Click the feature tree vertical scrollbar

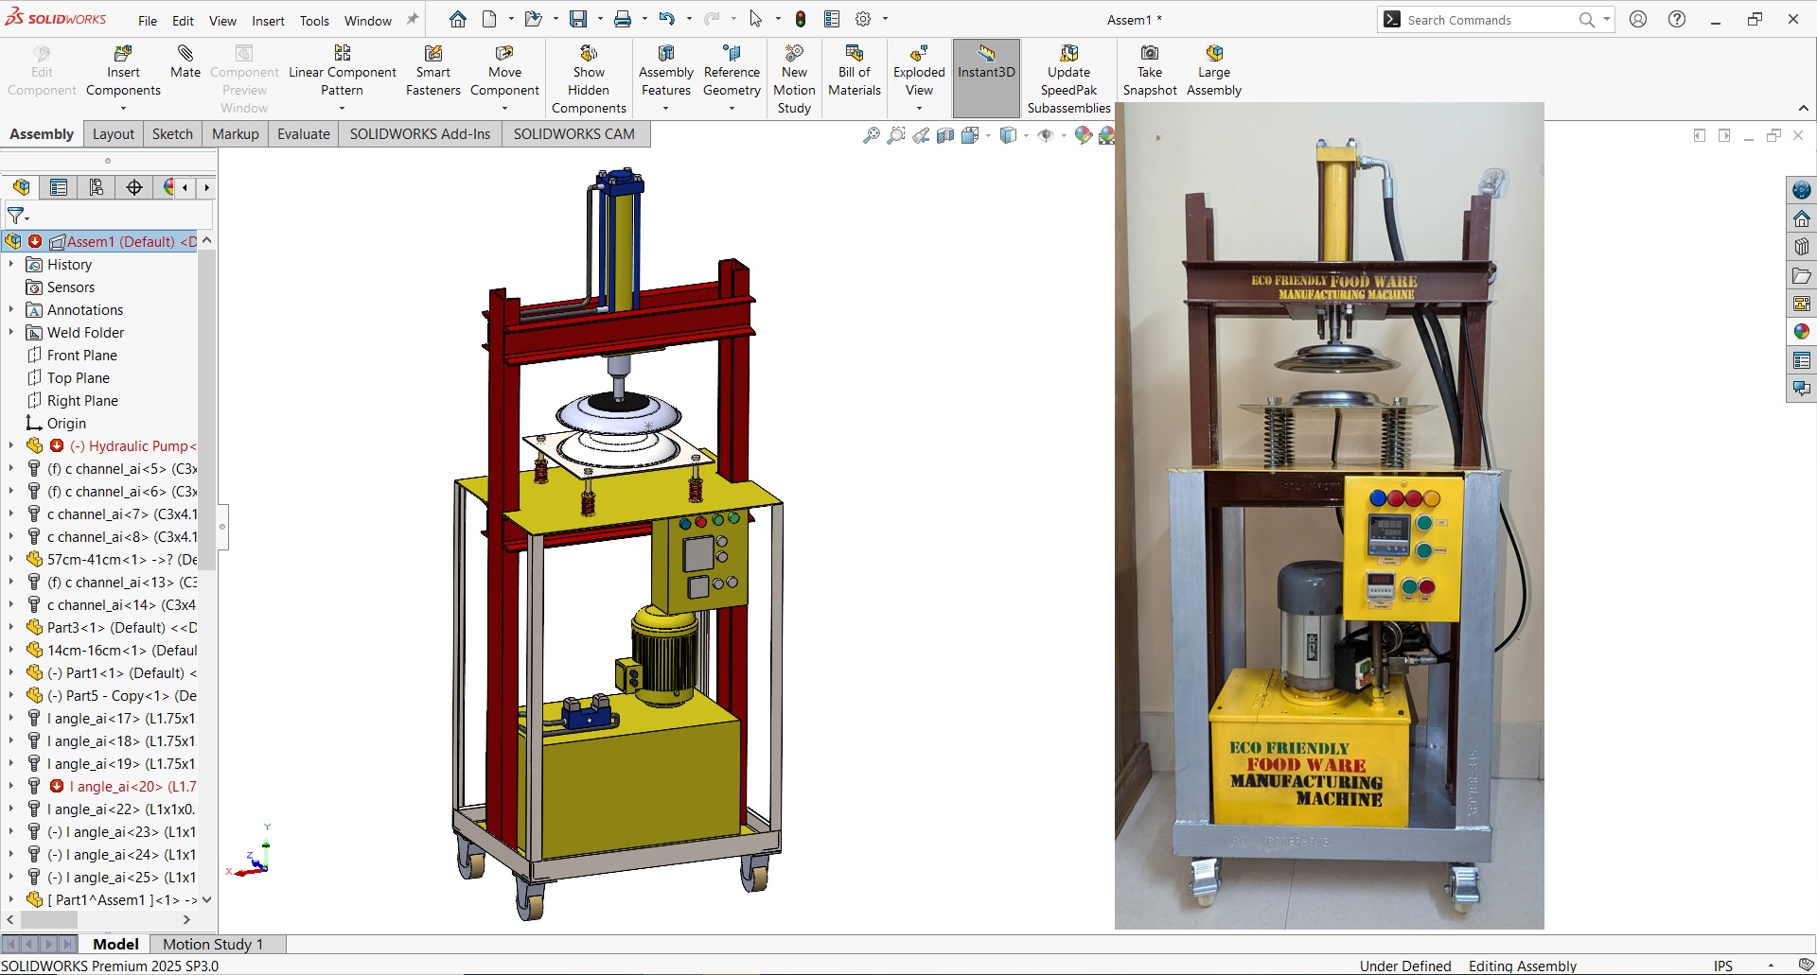click(206, 410)
